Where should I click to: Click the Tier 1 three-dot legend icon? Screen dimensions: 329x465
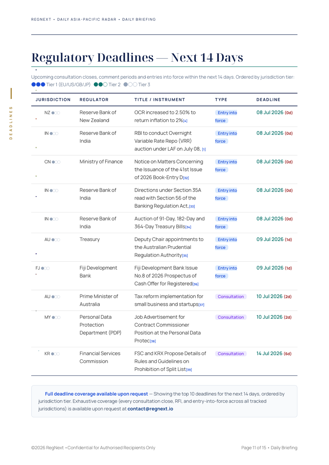click(38, 85)
